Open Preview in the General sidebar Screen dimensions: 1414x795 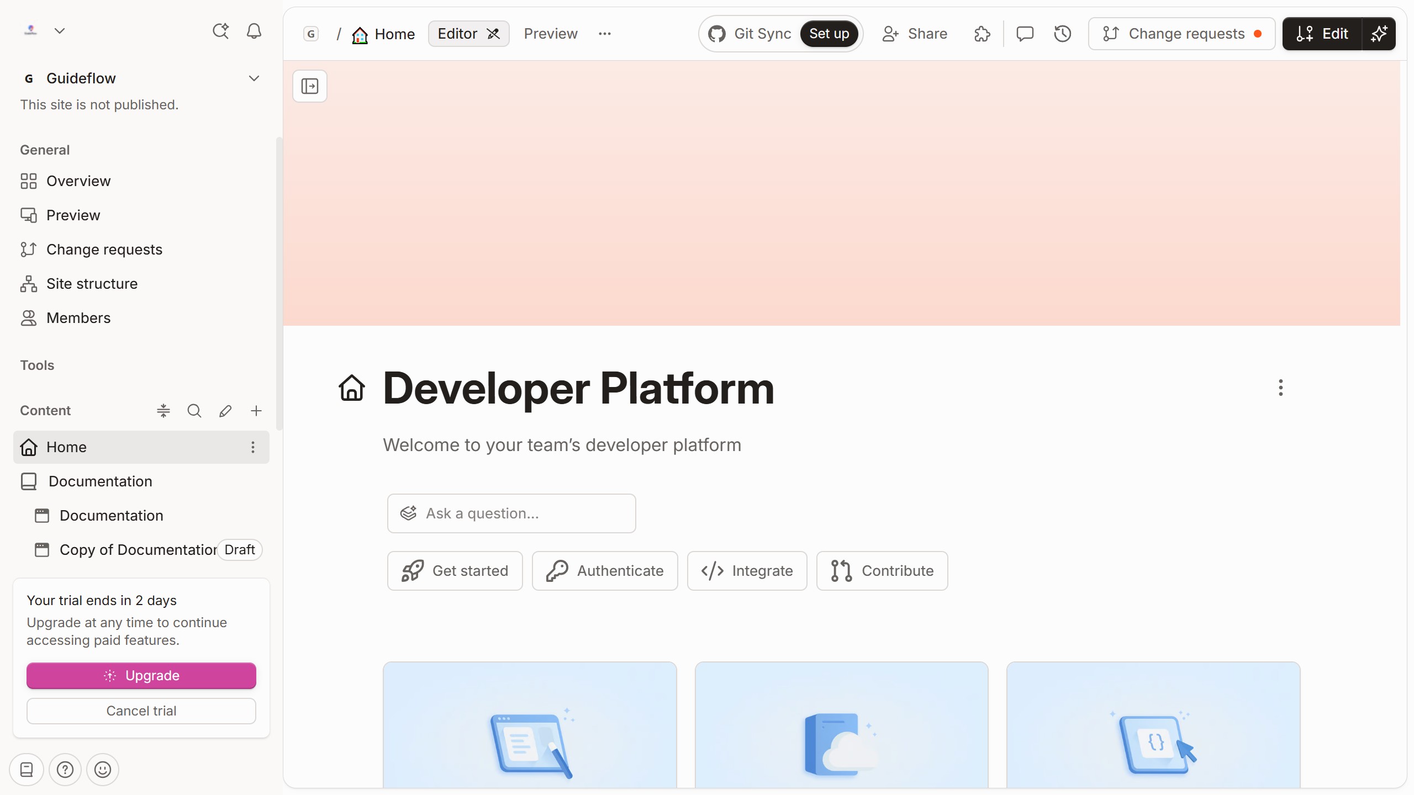141,215
